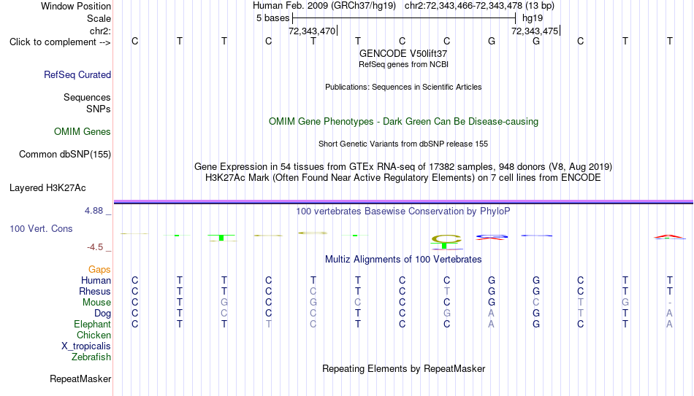Click 'Short Genetic Variants from dbSNP release 155'
The width and height of the screenshot is (694, 396).
click(x=403, y=144)
